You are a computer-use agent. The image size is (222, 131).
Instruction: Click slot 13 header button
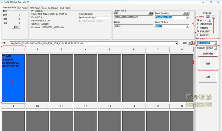tap(110, 106)
